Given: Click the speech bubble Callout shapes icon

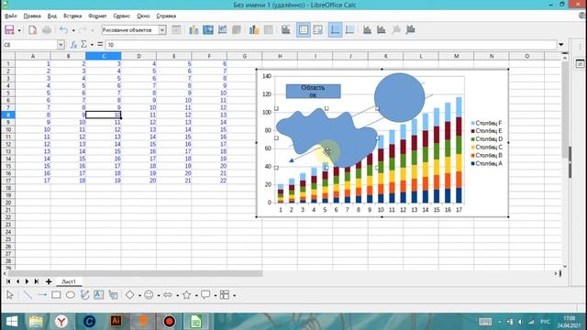Looking at the screenshot, I should 205,295.
